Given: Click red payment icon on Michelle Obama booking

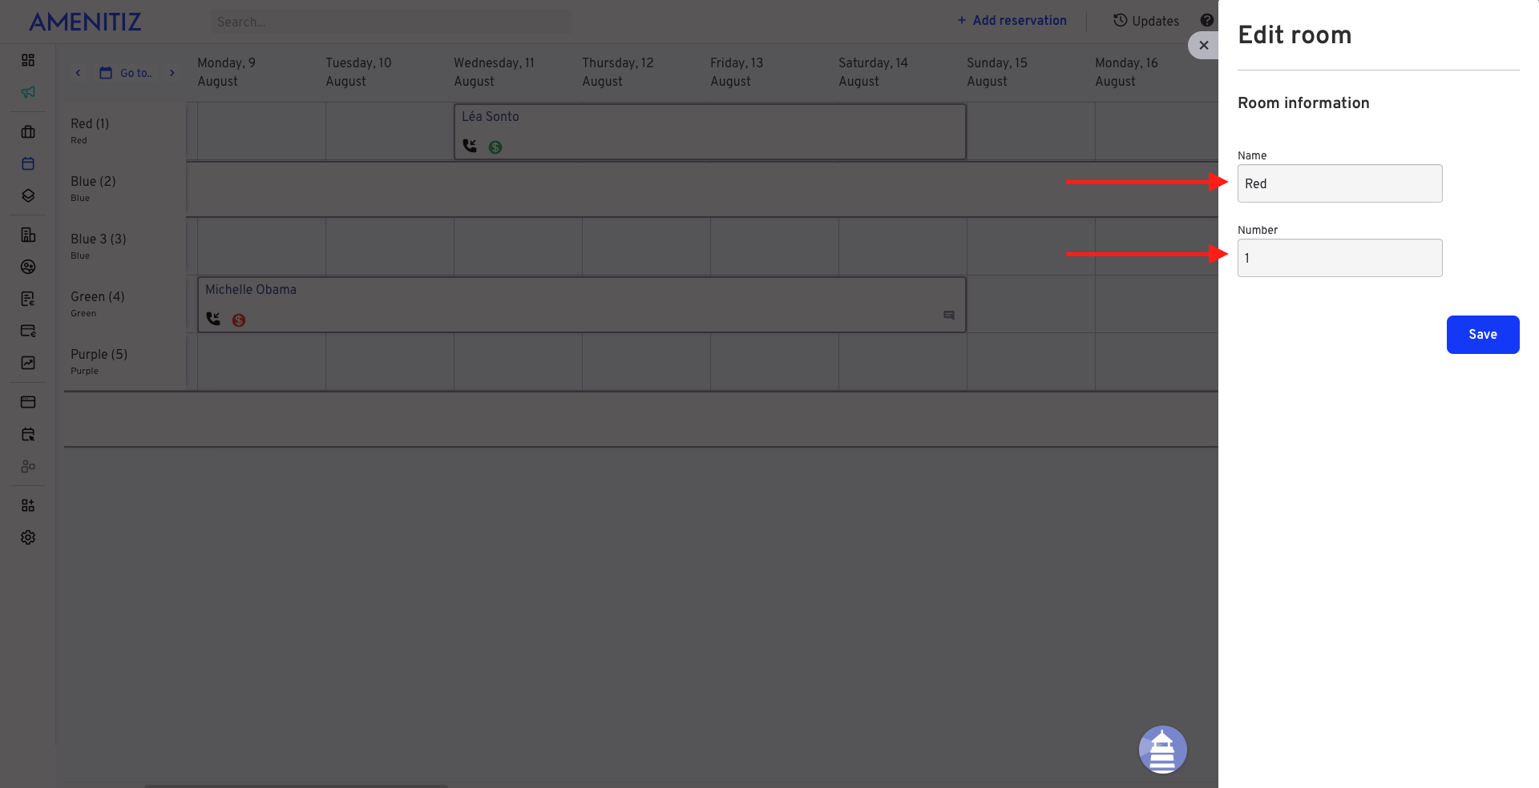Looking at the screenshot, I should pos(239,320).
